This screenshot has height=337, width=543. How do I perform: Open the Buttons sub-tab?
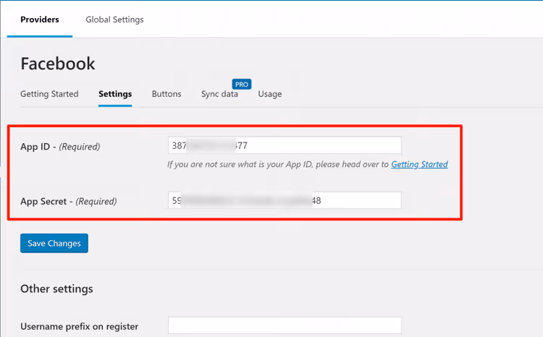(x=167, y=94)
